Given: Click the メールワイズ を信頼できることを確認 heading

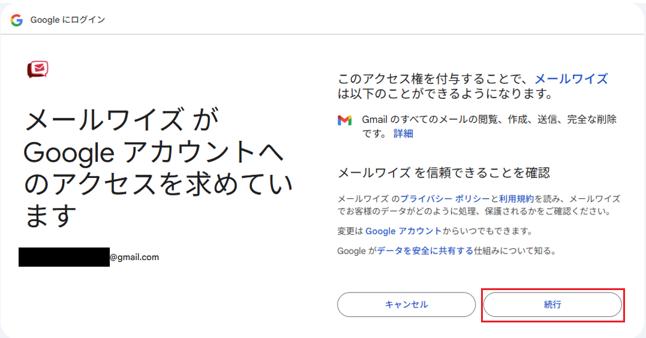Looking at the screenshot, I should [444, 173].
